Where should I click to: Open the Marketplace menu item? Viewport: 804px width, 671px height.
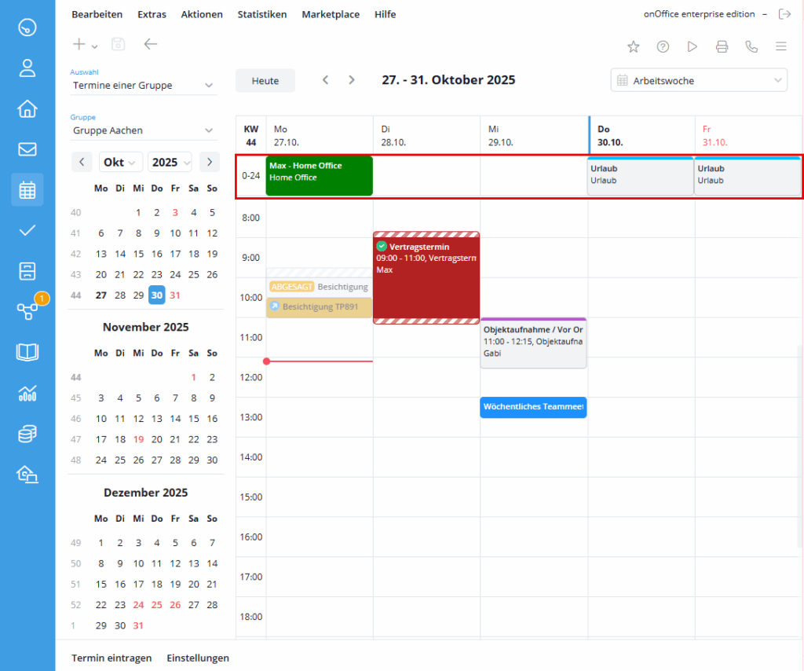click(331, 14)
